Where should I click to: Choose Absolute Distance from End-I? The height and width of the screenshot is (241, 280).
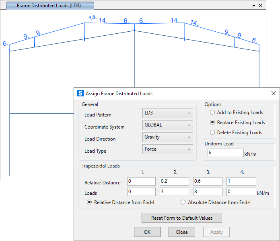183,202
